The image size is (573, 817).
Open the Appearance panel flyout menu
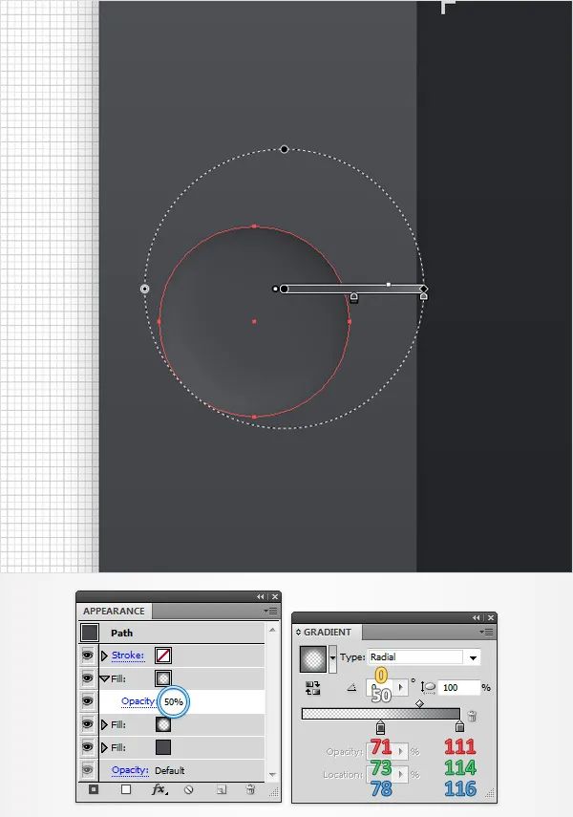tap(271, 611)
